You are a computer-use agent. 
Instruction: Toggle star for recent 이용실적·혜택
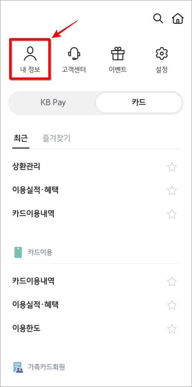(172, 190)
